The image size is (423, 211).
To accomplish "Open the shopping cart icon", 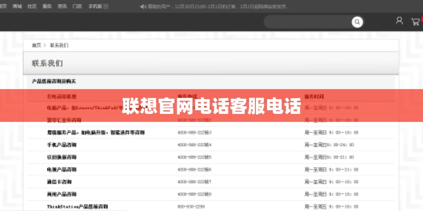I will (x=415, y=22).
